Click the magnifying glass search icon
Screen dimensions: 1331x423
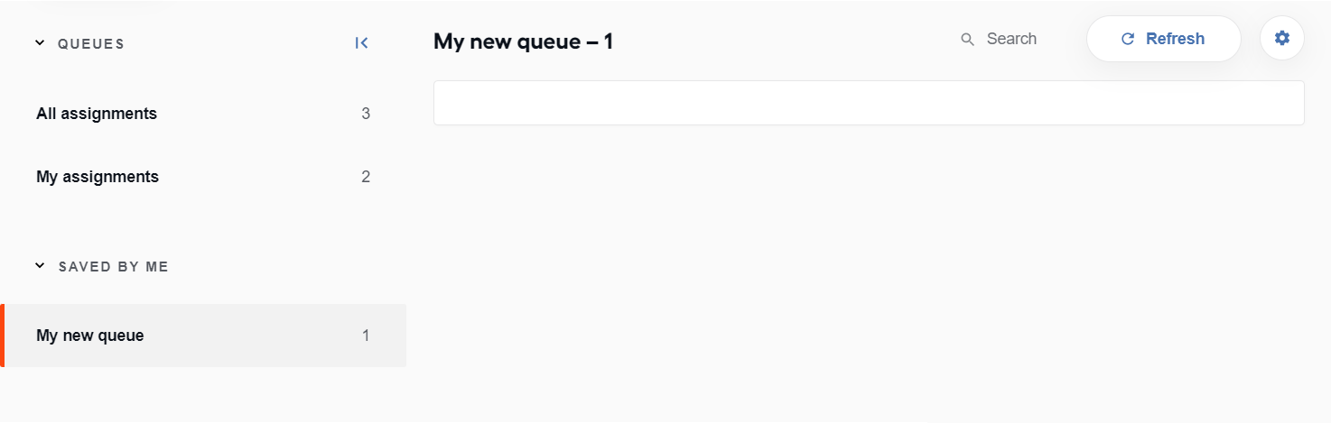click(967, 40)
